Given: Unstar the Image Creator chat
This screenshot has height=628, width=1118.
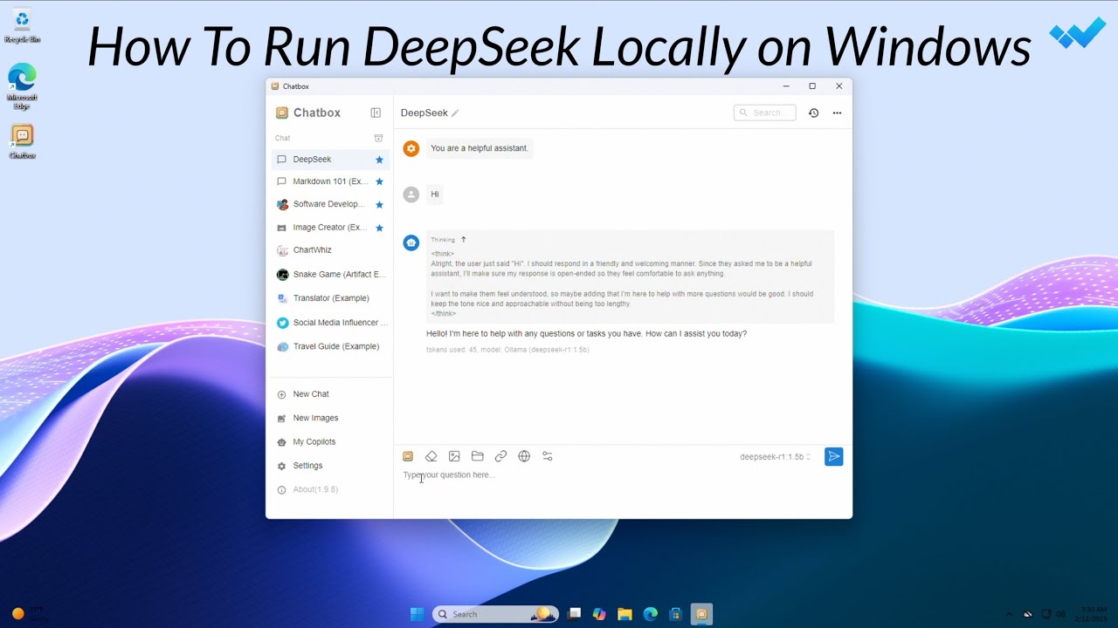Looking at the screenshot, I should [379, 228].
